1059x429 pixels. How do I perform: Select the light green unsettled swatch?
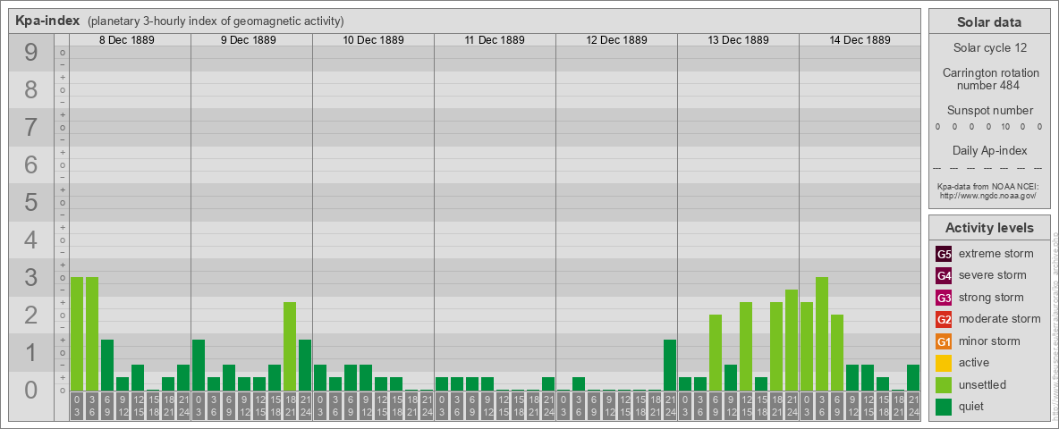(944, 384)
